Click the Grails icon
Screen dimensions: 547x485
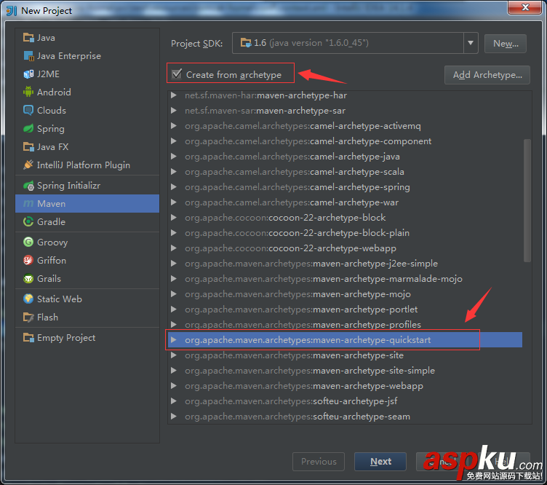pyautogui.click(x=28, y=279)
